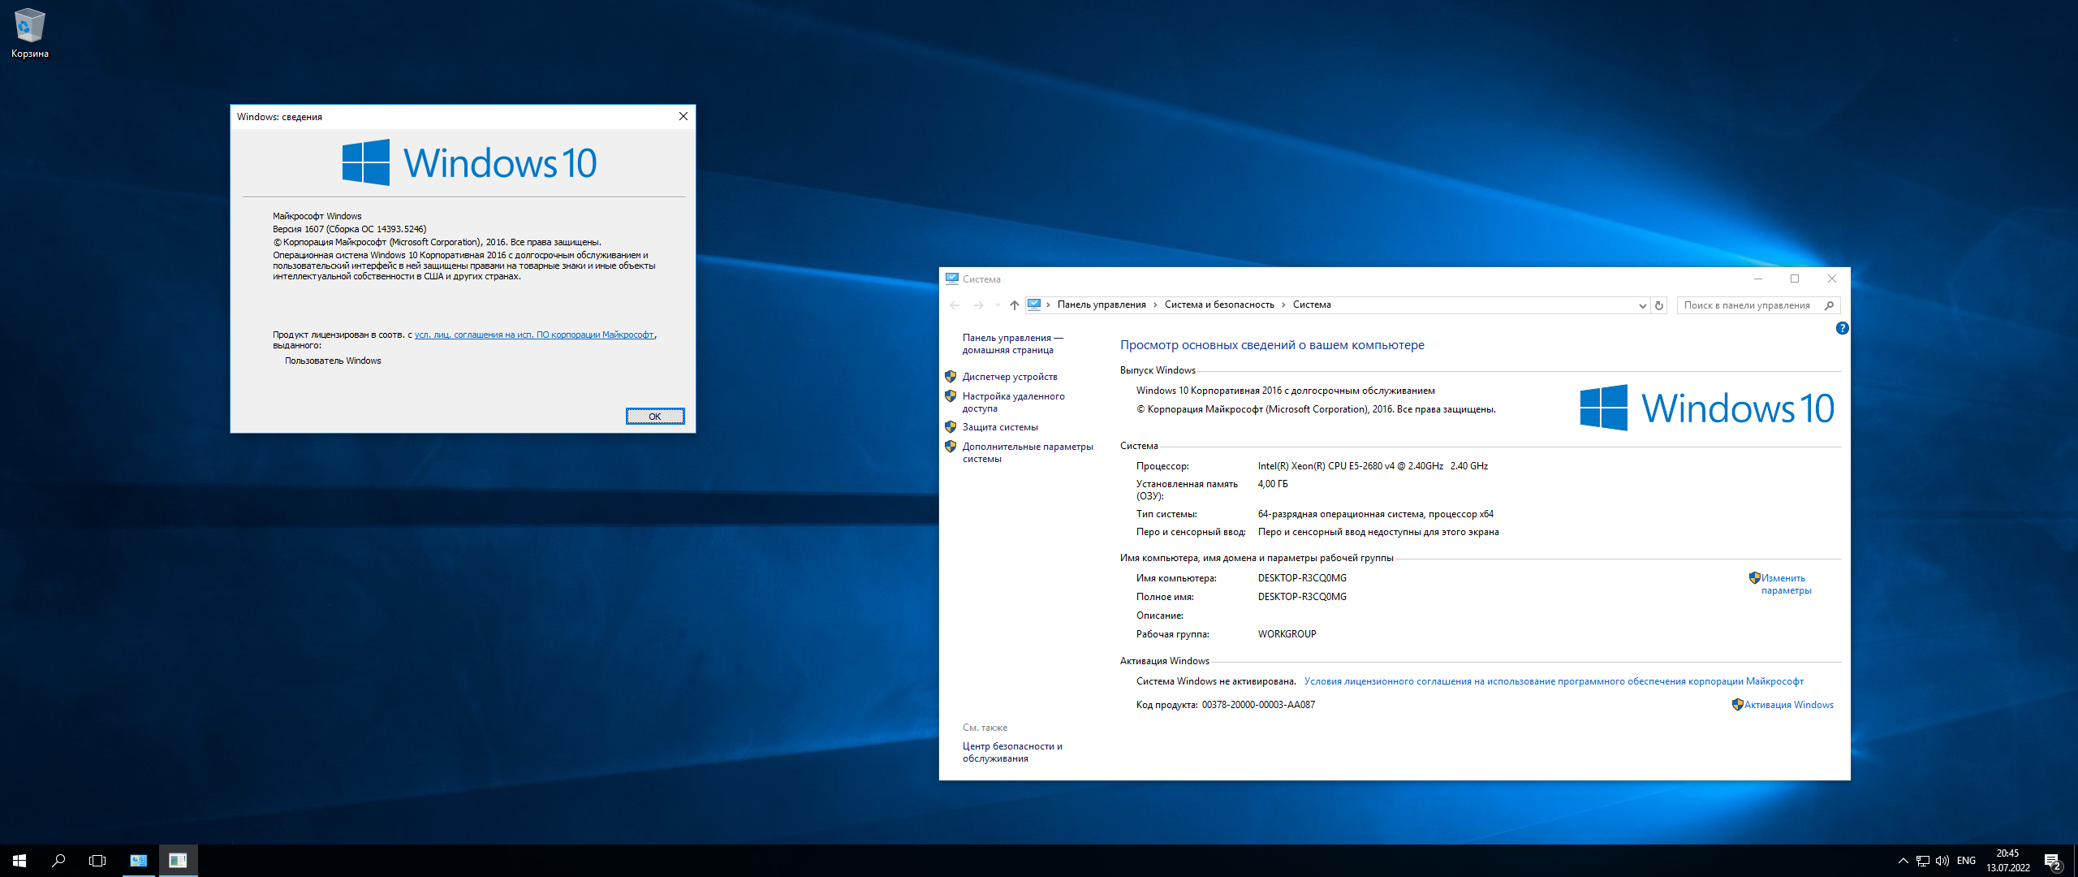This screenshot has height=877, width=2078.
Task: Click WORKGROUP value
Action: pyautogui.click(x=1287, y=634)
